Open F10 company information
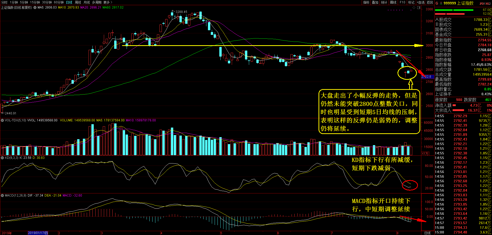This screenshot has width=492, height=235. click(x=402, y=2)
